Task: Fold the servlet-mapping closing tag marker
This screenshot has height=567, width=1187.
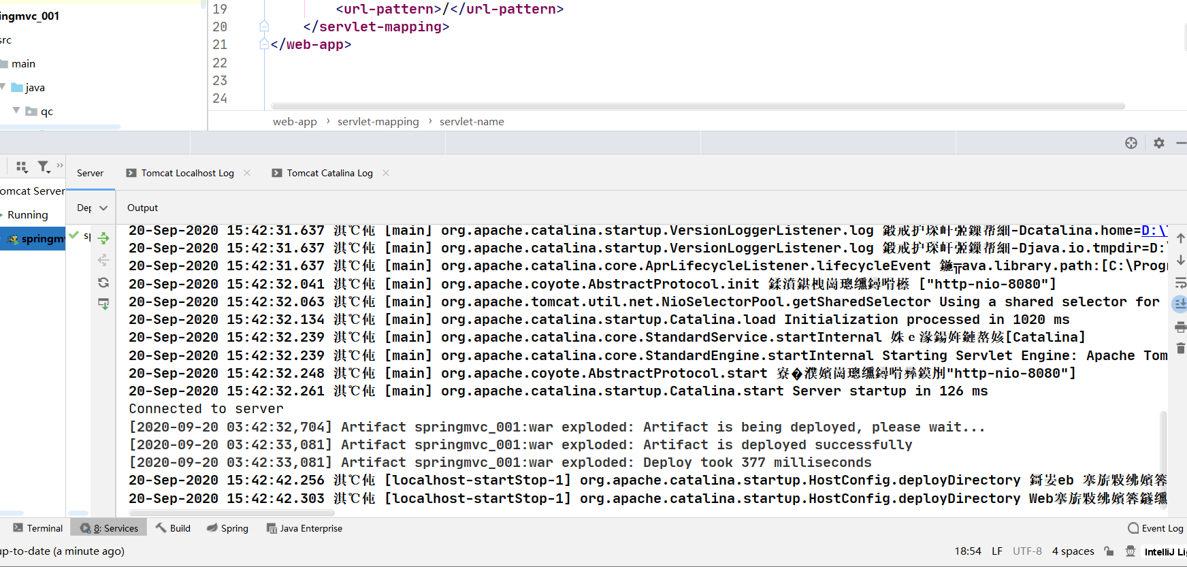Action: pos(264,27)
